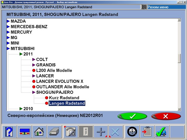The image size is (187, 140).
Task: Click the plus add-vehicle icon
Action: [x=101, y=132]
